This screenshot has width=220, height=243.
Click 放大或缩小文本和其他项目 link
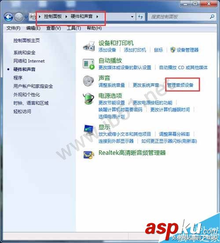[x=125, y=134]
